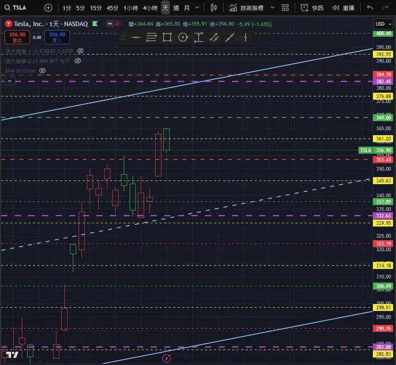
Task: Click the TSLA 356.90 last price label
Action: point(376,150)
